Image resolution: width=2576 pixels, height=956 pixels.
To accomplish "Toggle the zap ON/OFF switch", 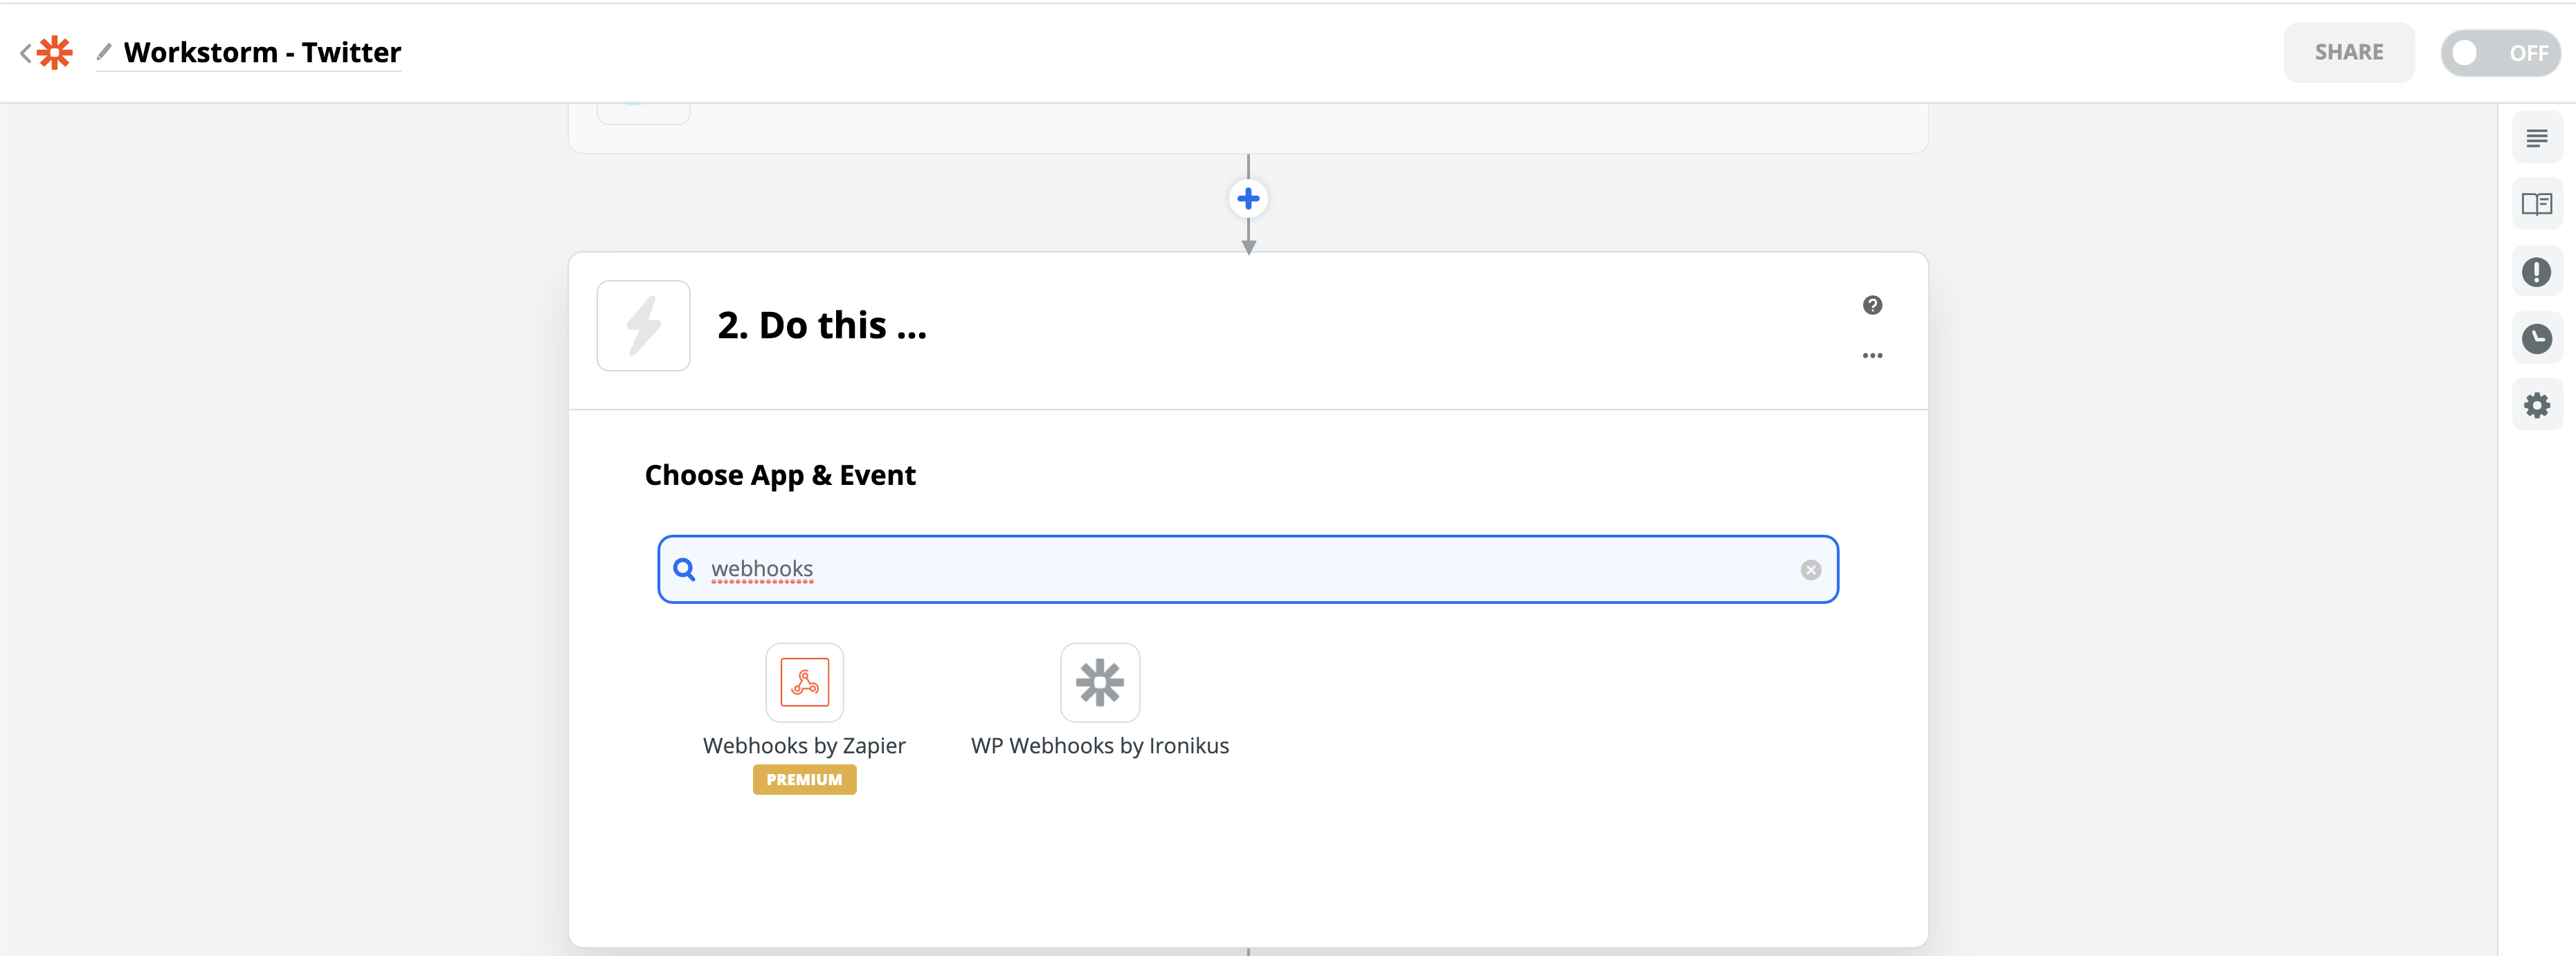I will (2500, 53).
